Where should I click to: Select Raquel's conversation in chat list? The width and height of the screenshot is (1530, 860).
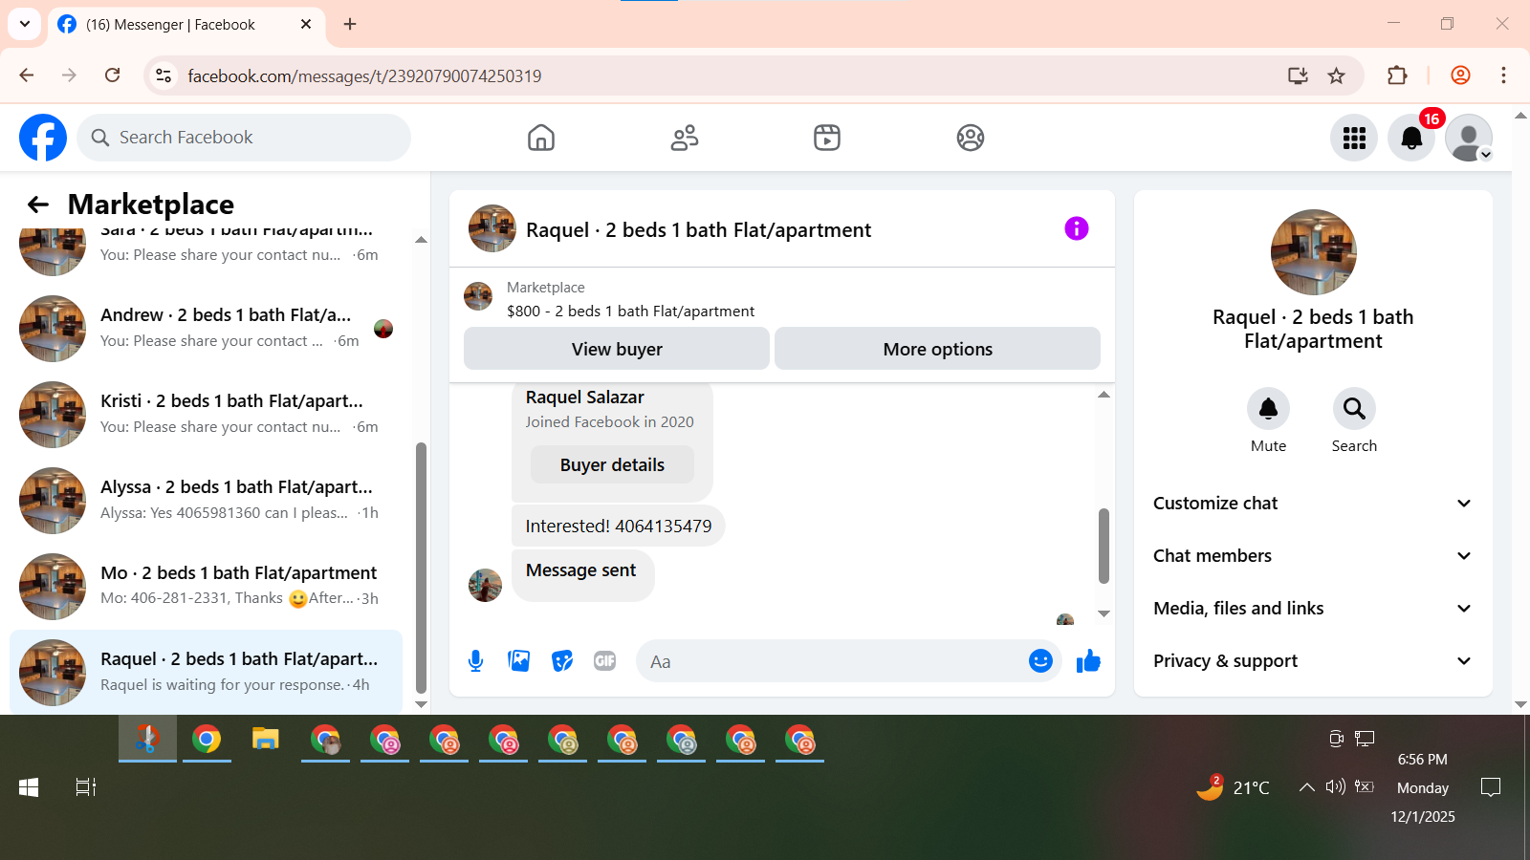click(x=206, y=672)
